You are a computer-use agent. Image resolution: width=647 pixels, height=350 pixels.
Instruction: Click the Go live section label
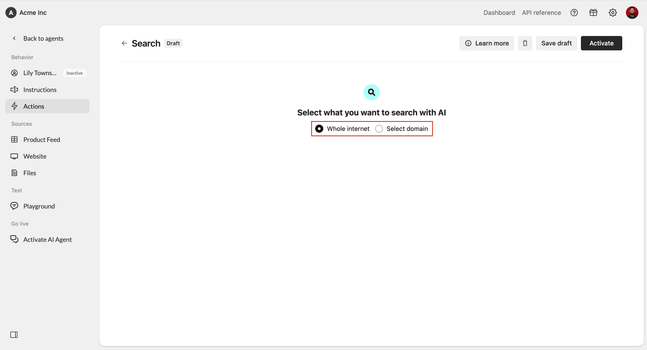click(x=20, y=224)
